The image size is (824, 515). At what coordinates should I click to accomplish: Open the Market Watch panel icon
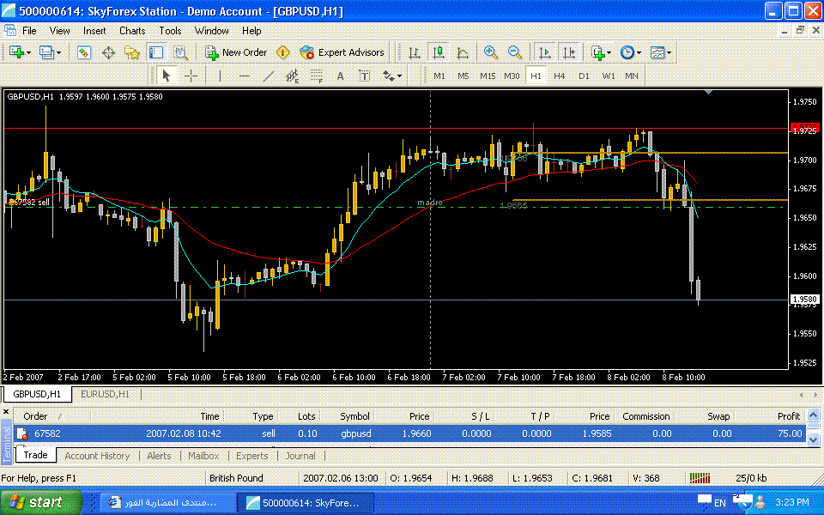click(84, 52)
